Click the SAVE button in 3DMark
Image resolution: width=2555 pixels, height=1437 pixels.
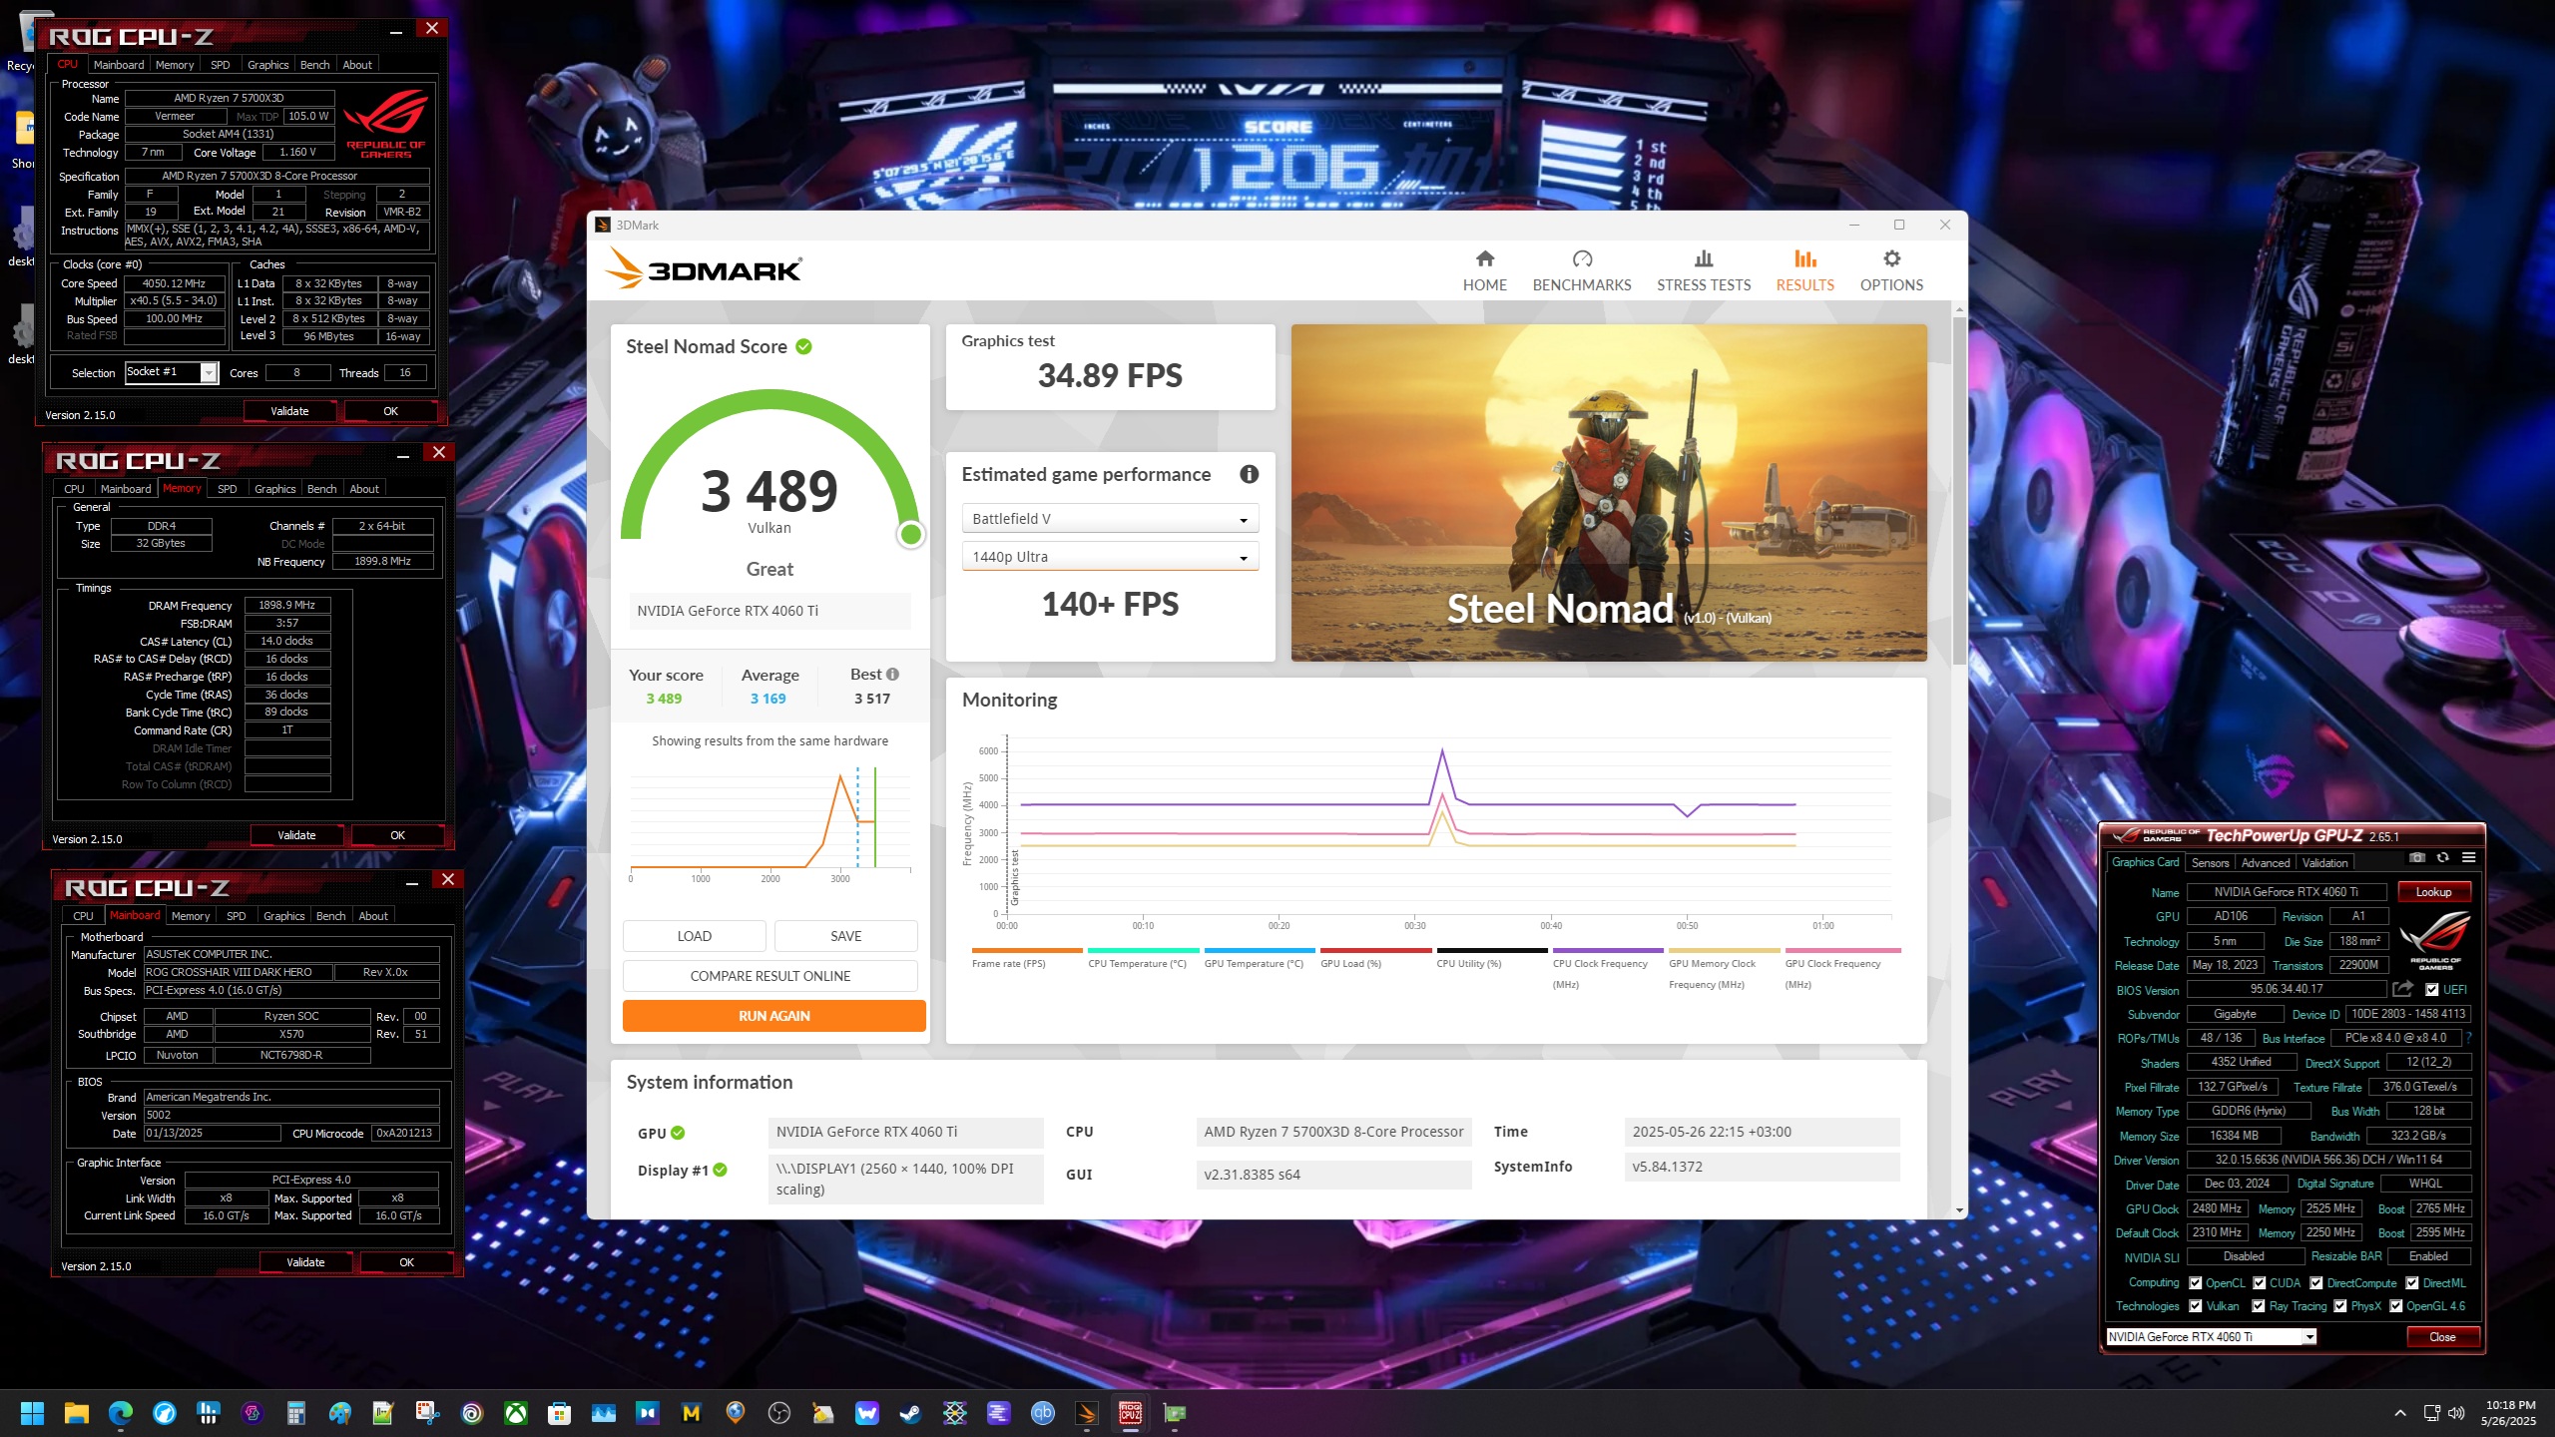pos(845,936)
